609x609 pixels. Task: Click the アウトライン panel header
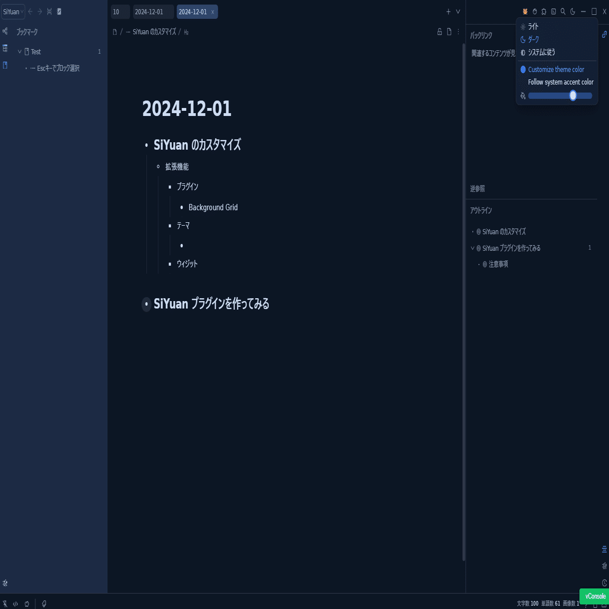click(481, 211)
